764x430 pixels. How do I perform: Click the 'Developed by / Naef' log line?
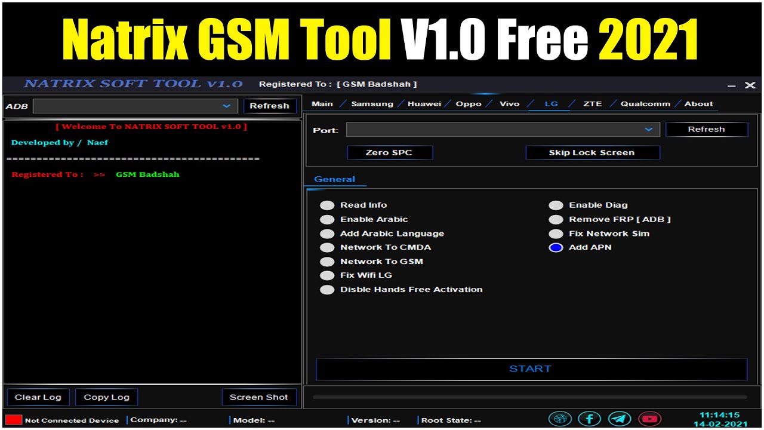pos(60,143)
